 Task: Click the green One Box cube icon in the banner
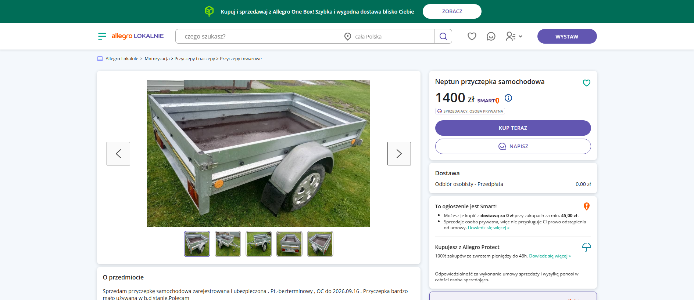[209, 11]
